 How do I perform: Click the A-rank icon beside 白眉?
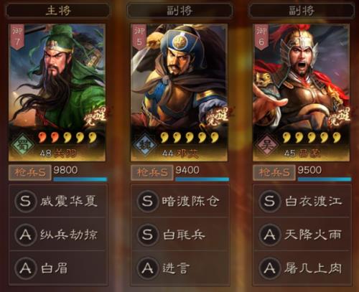[25, 268]
